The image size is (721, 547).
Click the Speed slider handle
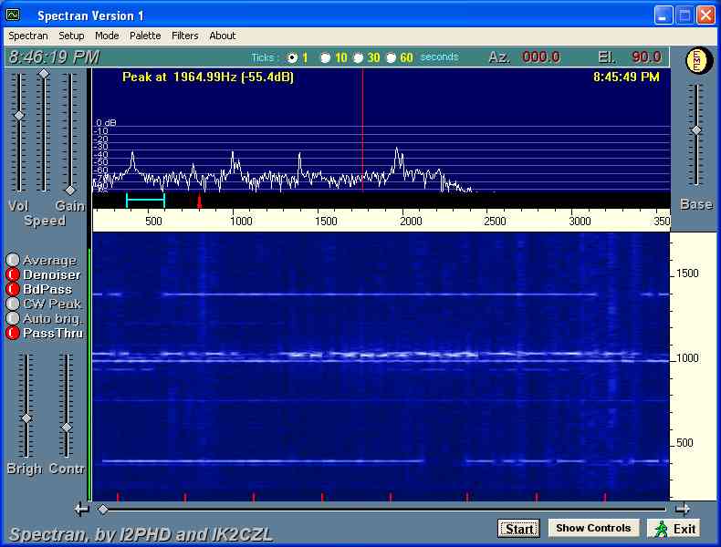[44, 74]
